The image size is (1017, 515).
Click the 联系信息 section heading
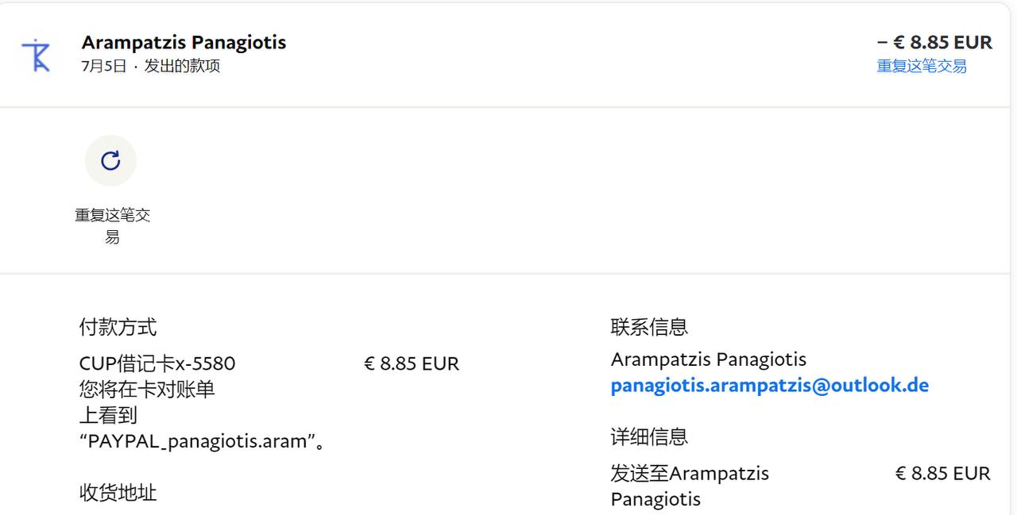pos(649,327)
